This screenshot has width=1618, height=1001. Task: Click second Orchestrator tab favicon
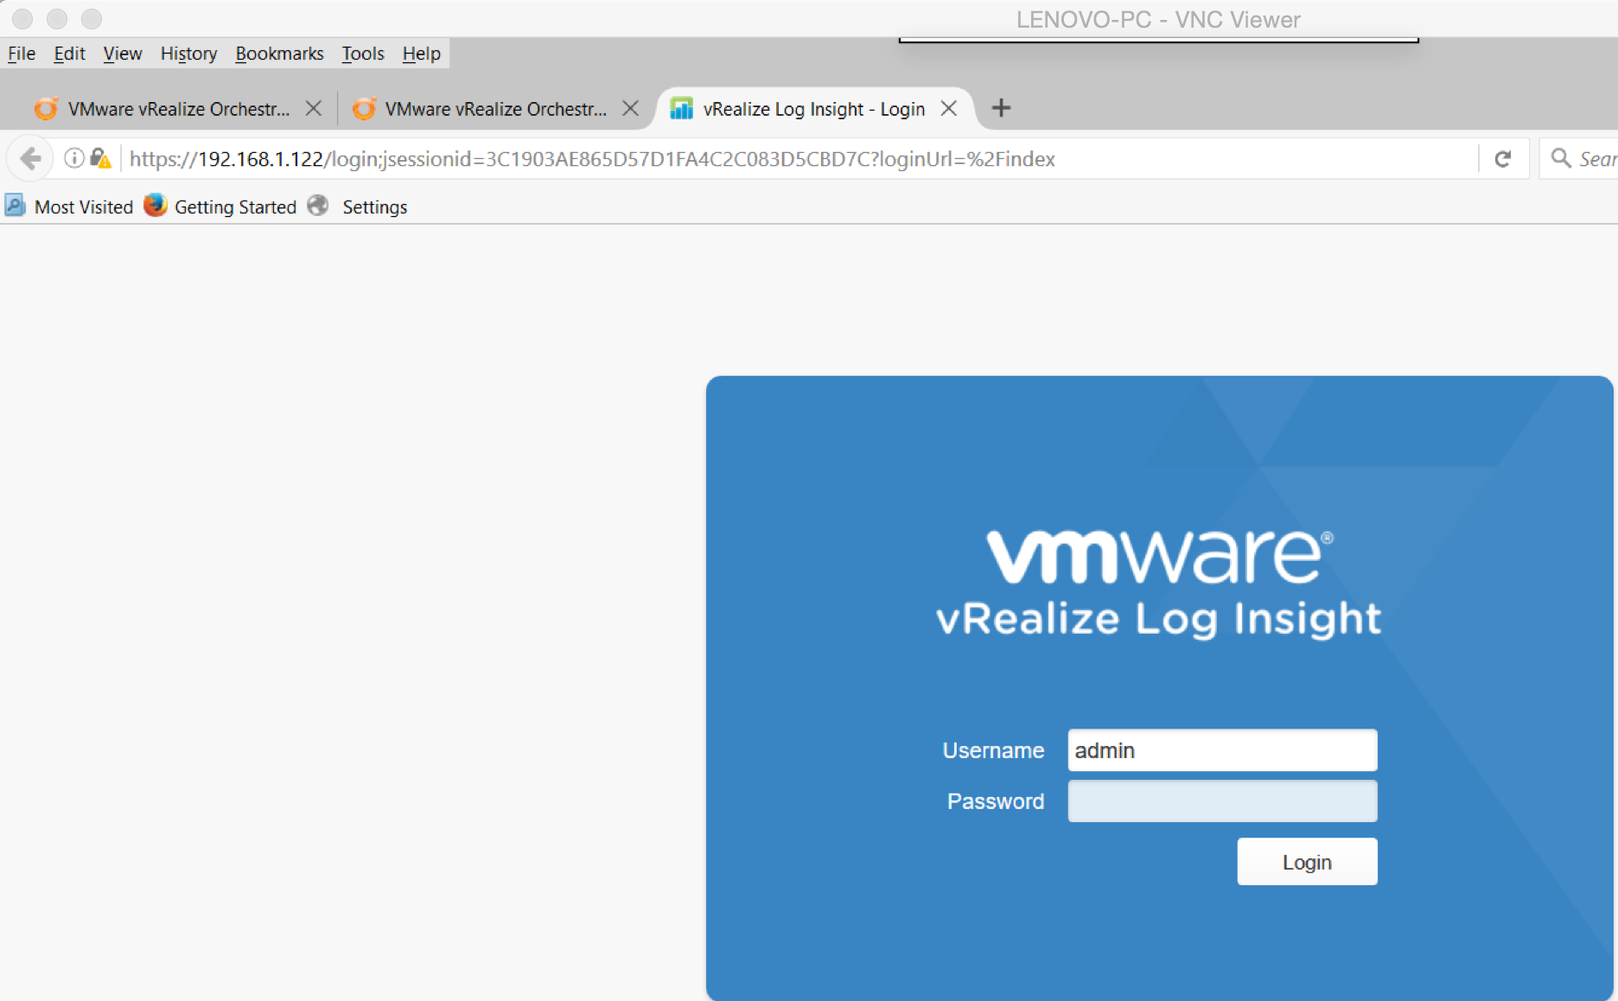point(364,108)
